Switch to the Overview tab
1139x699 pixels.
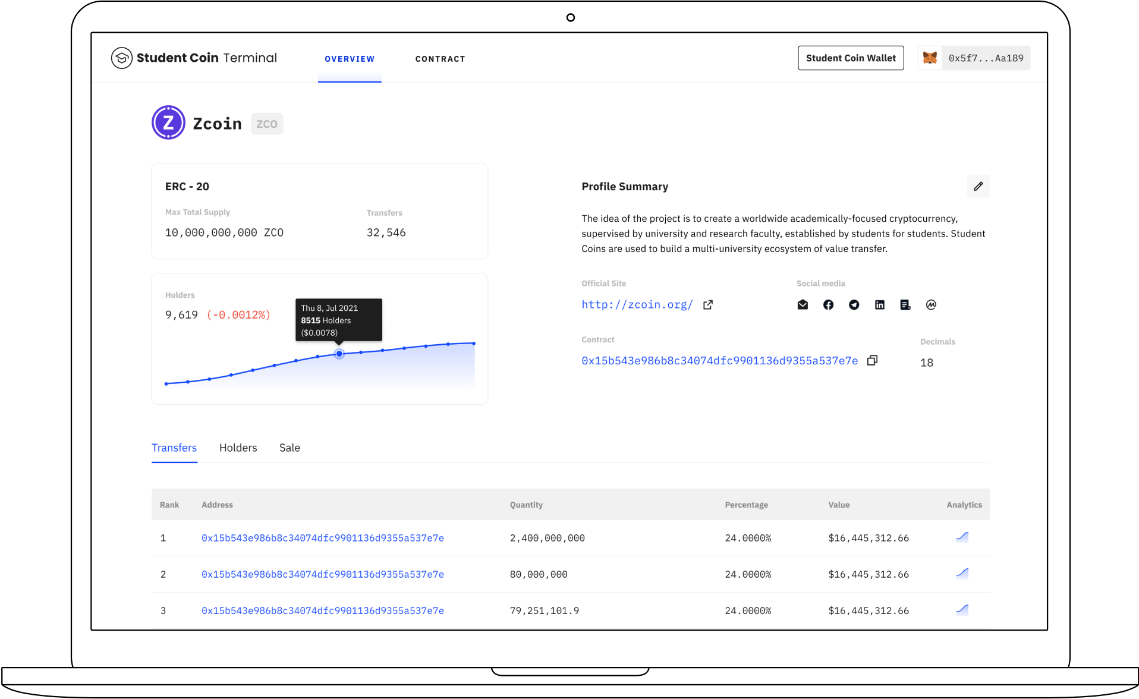[x=350, y=59]
